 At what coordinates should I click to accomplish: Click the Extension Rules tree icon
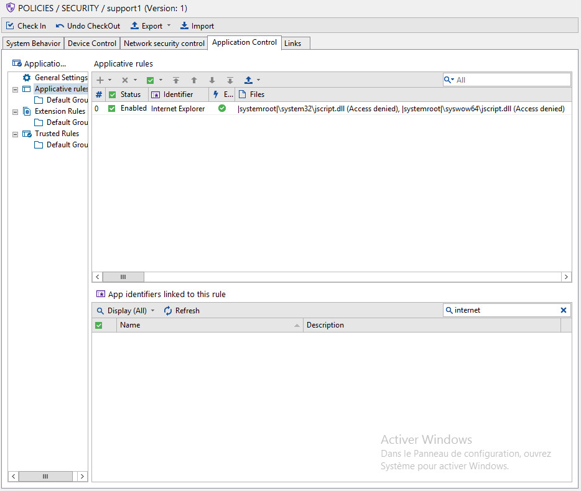[27, 111]
